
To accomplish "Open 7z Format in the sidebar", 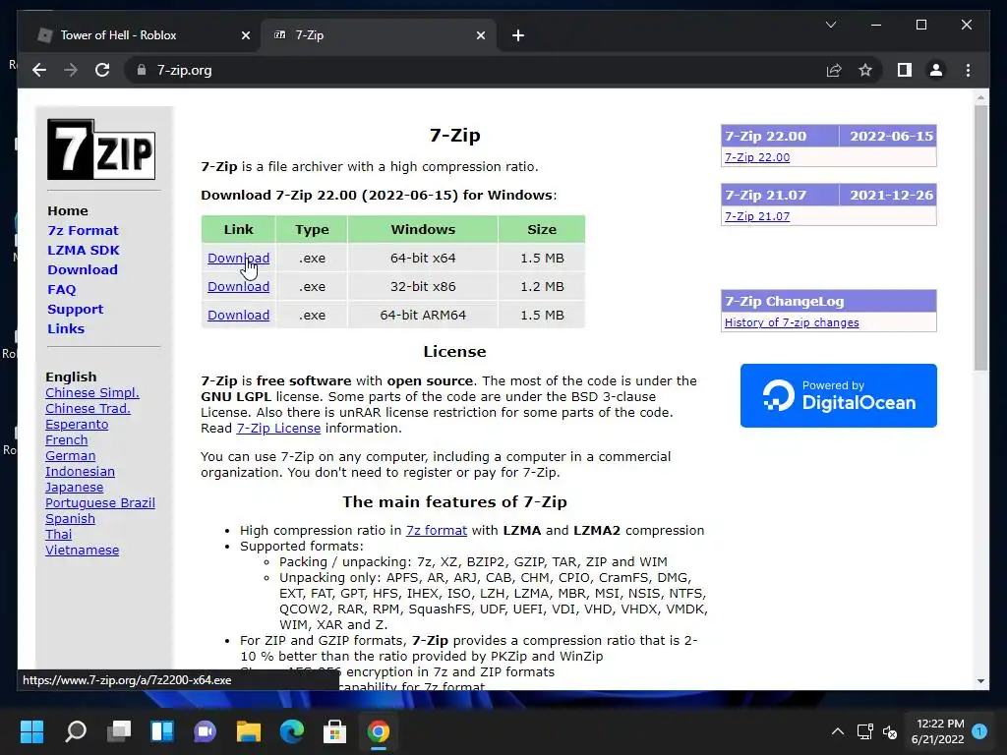I will click(83, 230).
